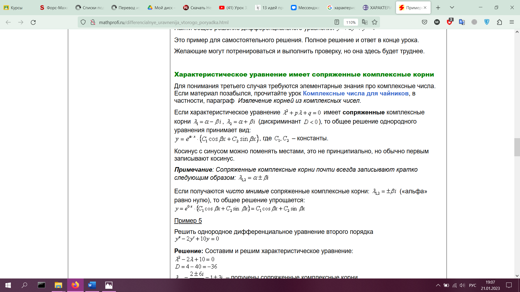Reload the current page
520x292 pixels.
click(x=33, y=22)
